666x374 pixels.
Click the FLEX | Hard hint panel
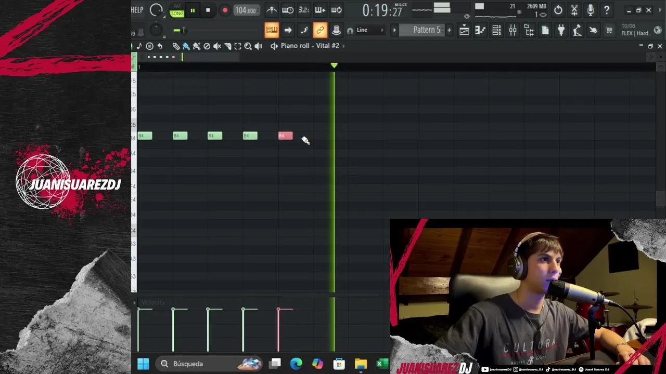[x=635, y=30]
